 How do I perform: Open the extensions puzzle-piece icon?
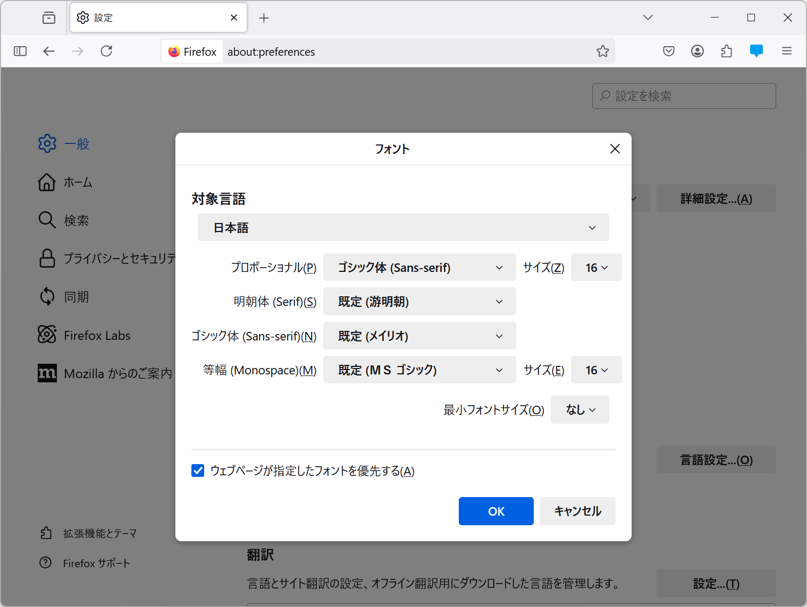[x=726, y=51]
